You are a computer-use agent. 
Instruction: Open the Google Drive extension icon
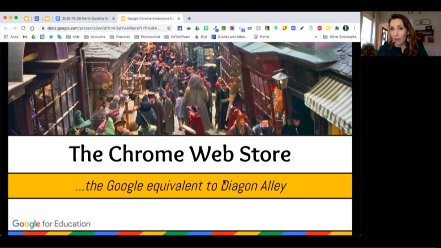[x=197, y=28]
